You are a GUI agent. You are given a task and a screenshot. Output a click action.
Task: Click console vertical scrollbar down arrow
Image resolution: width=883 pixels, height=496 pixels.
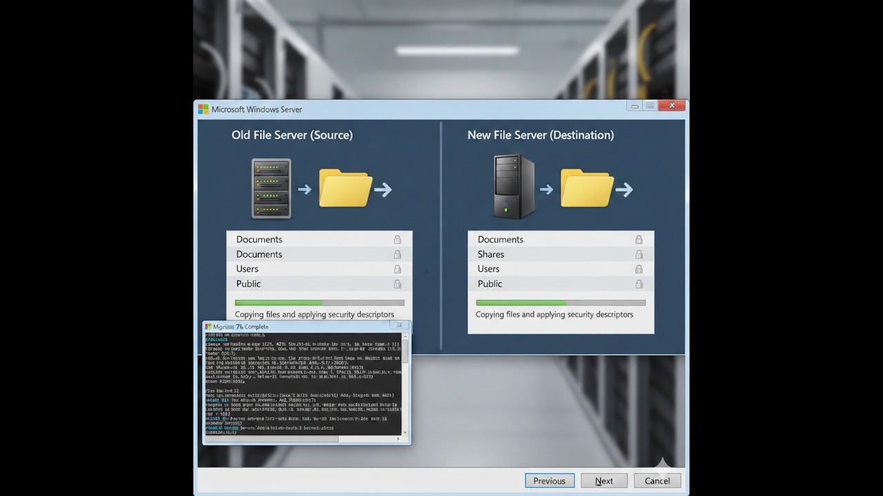coord(406,433)
